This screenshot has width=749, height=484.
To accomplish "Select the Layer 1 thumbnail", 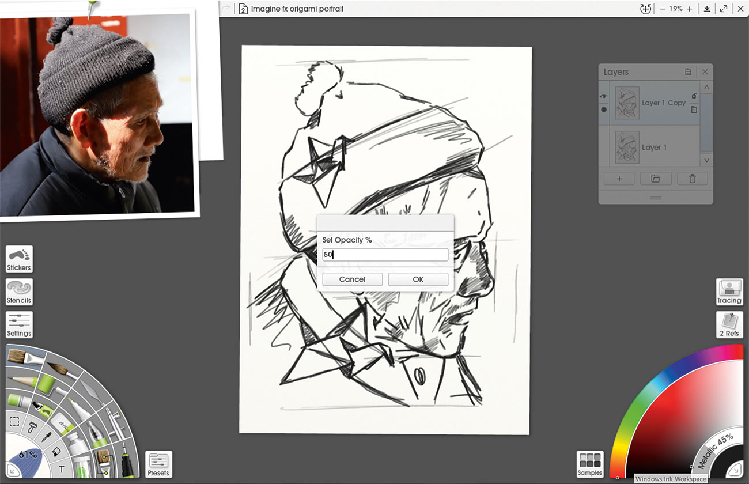I will coord(627,148).
